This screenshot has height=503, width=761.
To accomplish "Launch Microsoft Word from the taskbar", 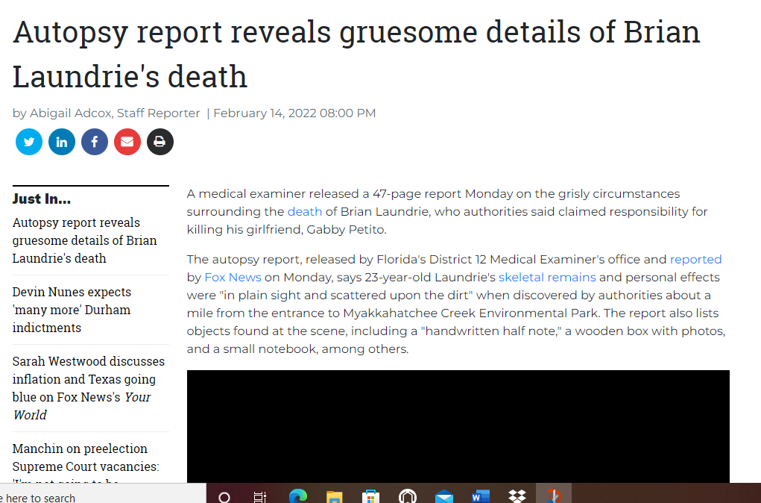I will tap(481, 496).
